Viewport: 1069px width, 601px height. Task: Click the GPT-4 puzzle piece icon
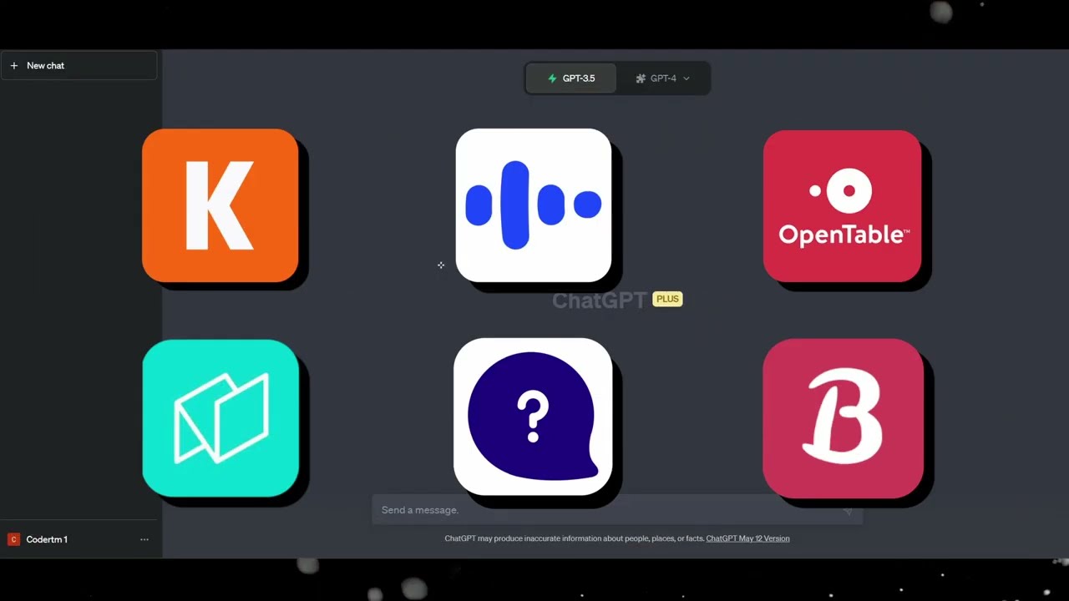[641, 78]
